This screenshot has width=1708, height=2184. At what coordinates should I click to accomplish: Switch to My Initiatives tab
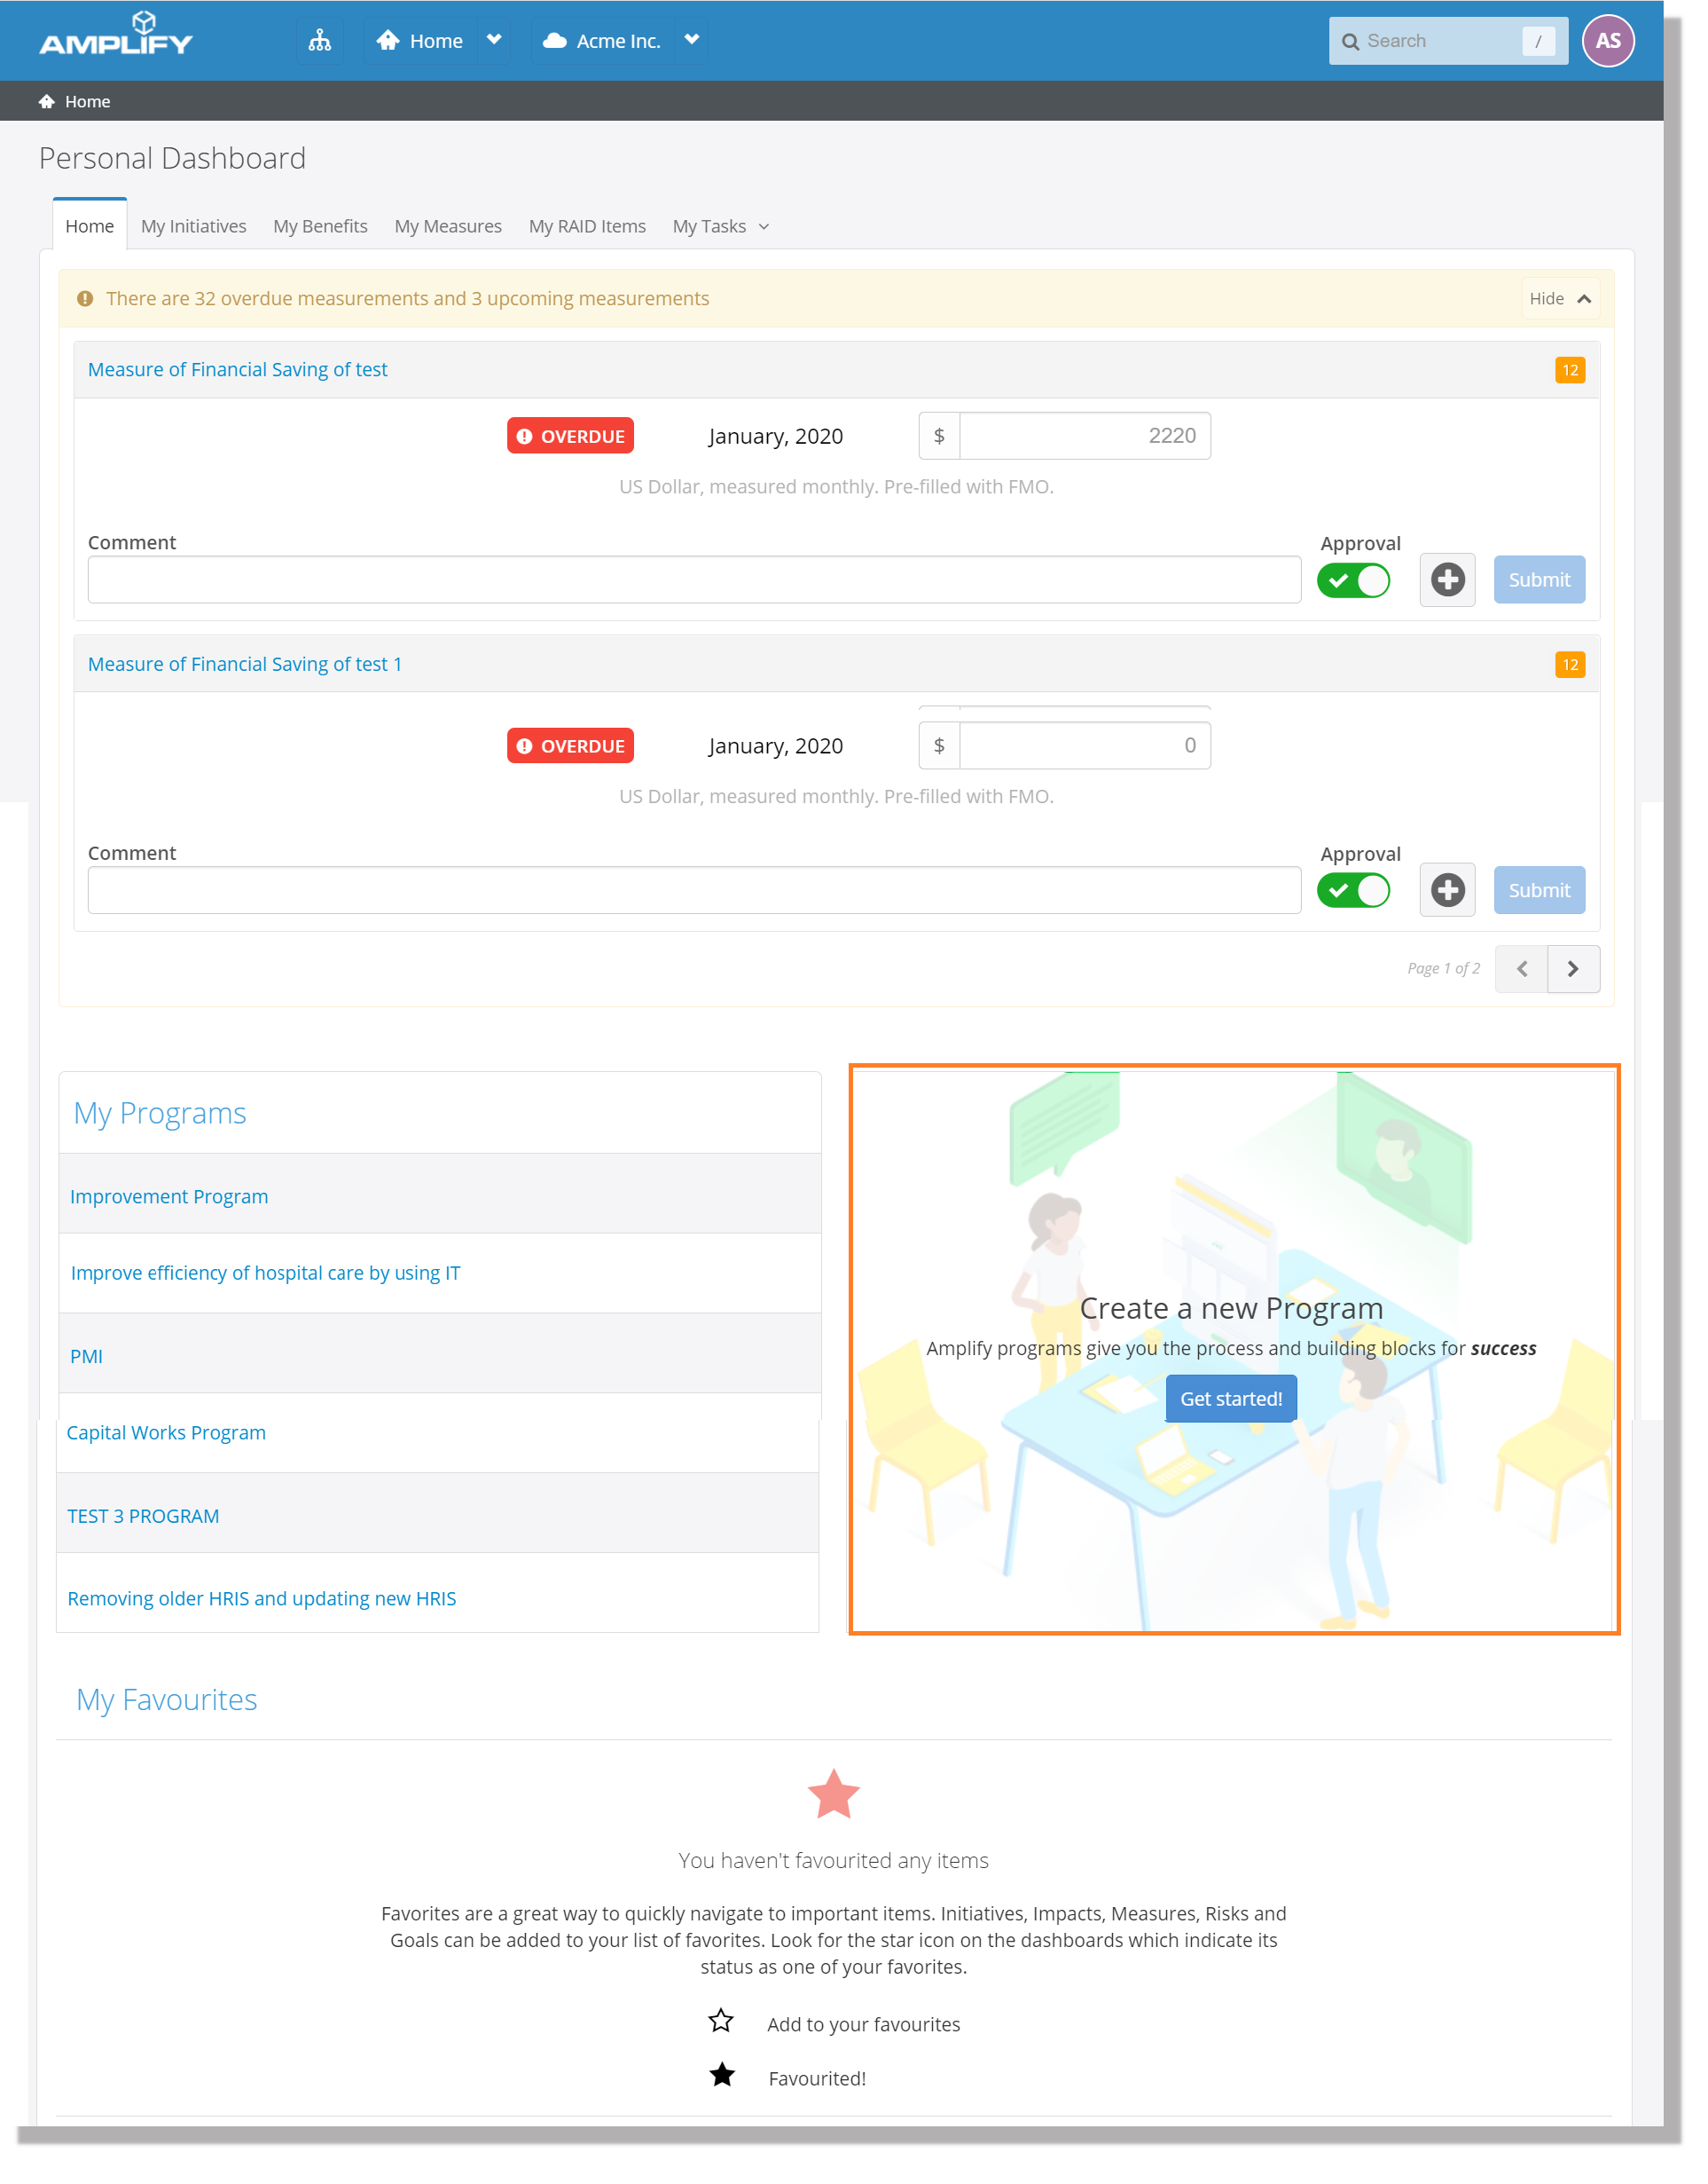tap(193, 227)
